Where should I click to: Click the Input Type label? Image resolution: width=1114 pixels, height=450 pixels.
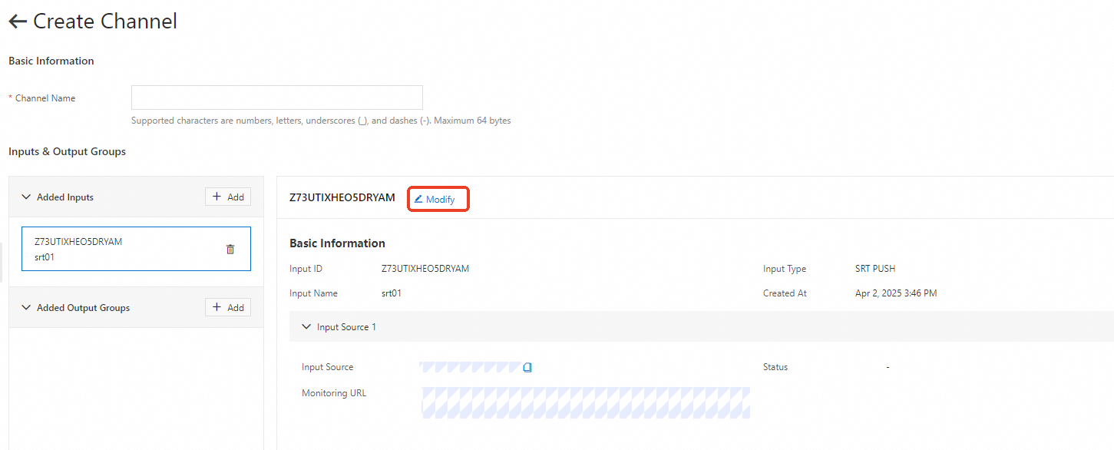click(785, 269)
